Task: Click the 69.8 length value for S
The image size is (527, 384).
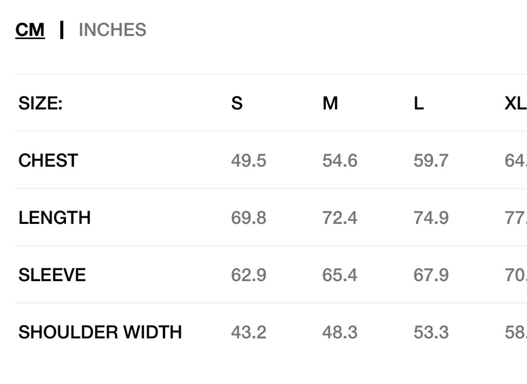Action: coord(249,218)
